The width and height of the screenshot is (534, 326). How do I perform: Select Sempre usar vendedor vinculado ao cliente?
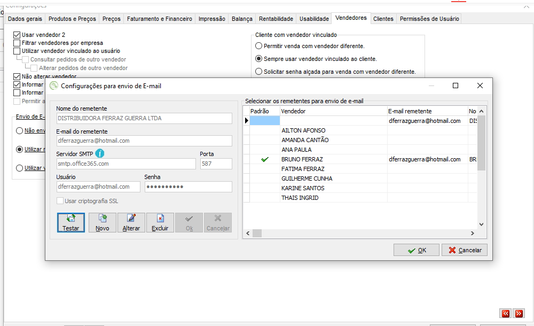[259, 59]
